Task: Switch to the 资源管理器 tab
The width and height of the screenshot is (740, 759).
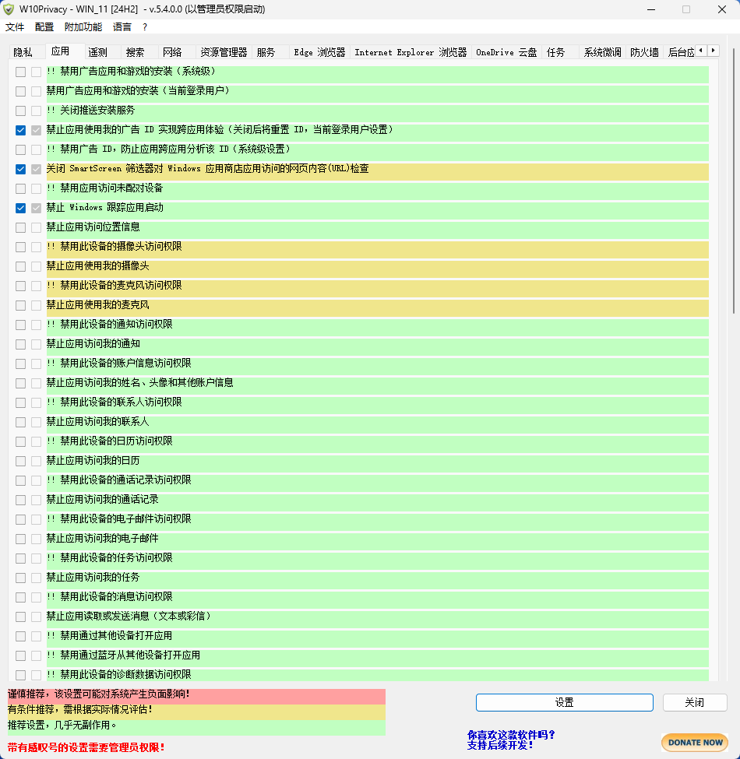Action: (x=224, y=52)
